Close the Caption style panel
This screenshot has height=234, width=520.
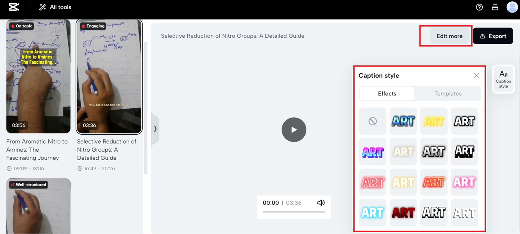(x=477, y=75)
